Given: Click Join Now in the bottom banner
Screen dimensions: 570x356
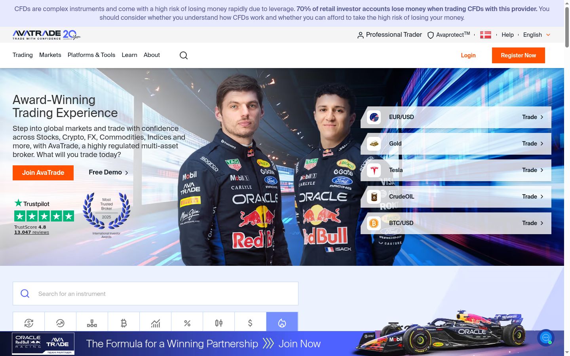Looking at the screenshot, I should [300, 344].
